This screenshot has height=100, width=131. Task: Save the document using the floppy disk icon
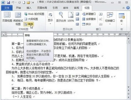point(8,2)
